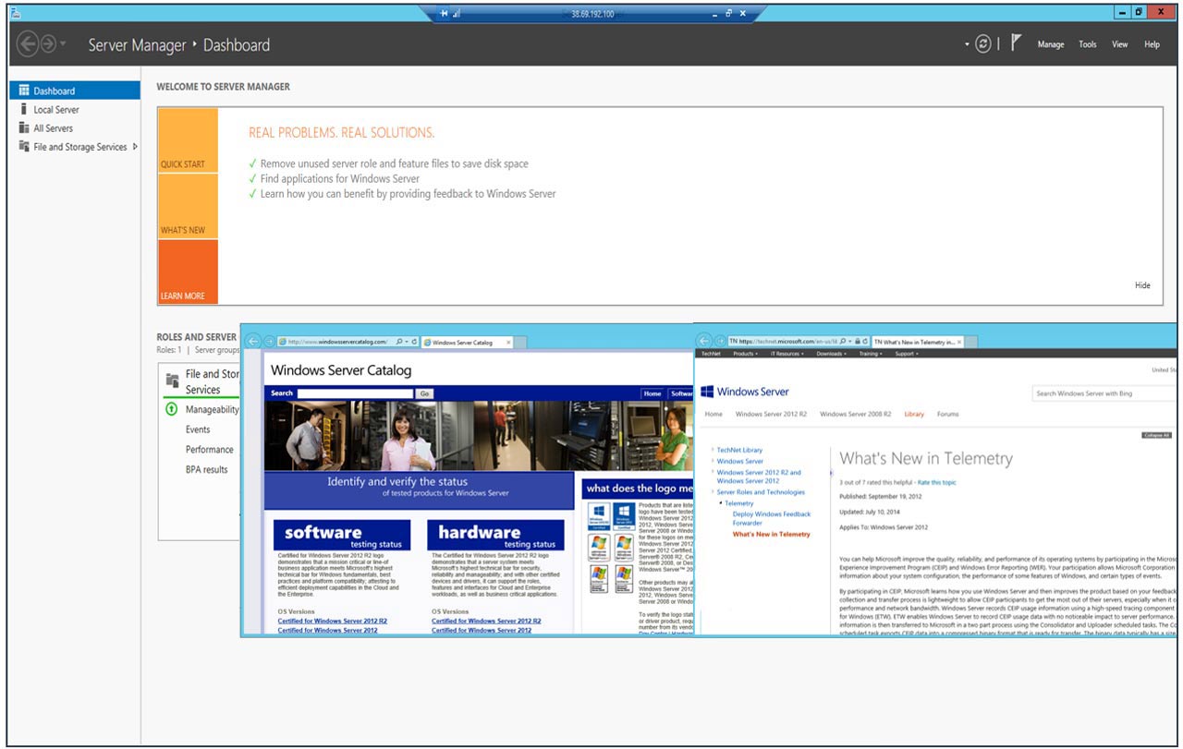Image resolution: width=1183 pixels, height=749 pixels.
Task: Click 'Search Windows Server with Bing' field
Action: pos(1103,393)
